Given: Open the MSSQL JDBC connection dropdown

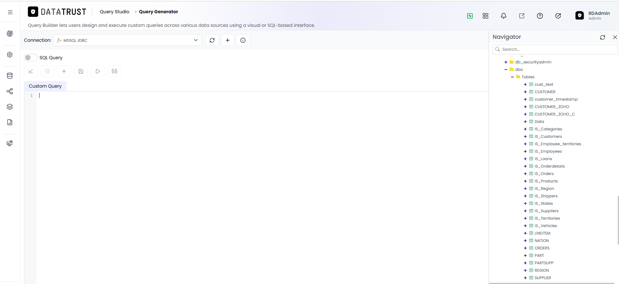Looking at the screenshot, I should coord(127,40).
